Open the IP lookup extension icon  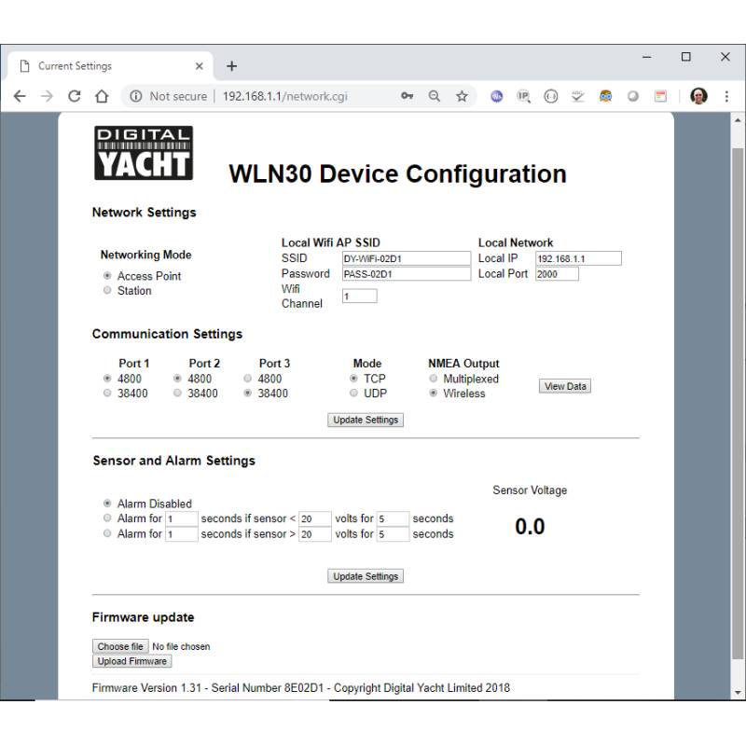point(524,96)
